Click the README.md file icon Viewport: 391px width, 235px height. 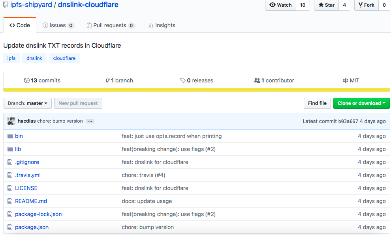click(10, 201)
